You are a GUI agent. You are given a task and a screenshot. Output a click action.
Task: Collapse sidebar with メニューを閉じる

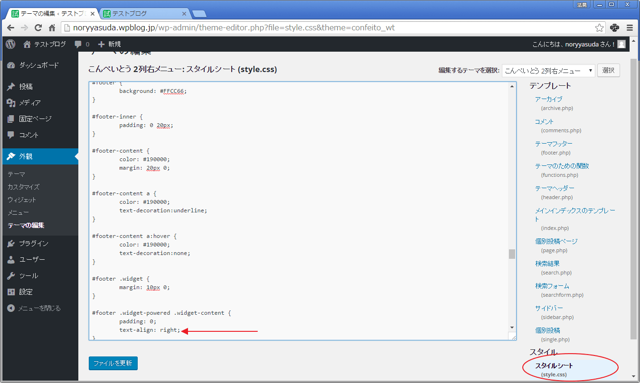[x=34, y=308]
